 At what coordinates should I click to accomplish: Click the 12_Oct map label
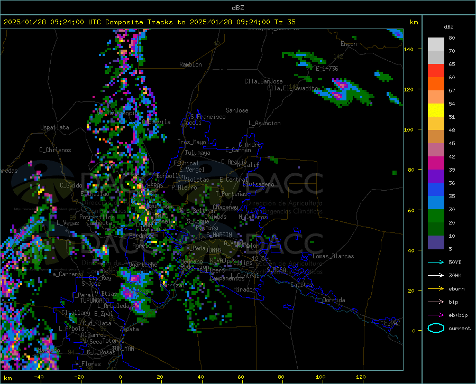point(261,258)
